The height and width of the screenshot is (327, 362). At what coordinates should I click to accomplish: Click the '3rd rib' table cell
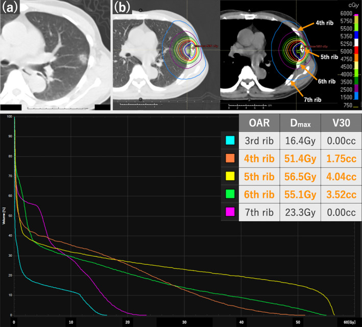click(259, 141)
